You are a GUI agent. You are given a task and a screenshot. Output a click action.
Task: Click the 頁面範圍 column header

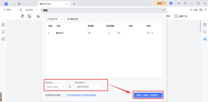pos(110,26)
